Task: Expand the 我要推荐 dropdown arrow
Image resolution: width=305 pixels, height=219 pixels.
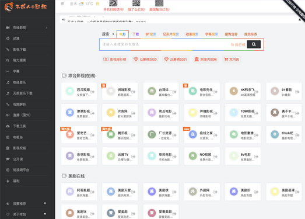Action: pos(45,203)
